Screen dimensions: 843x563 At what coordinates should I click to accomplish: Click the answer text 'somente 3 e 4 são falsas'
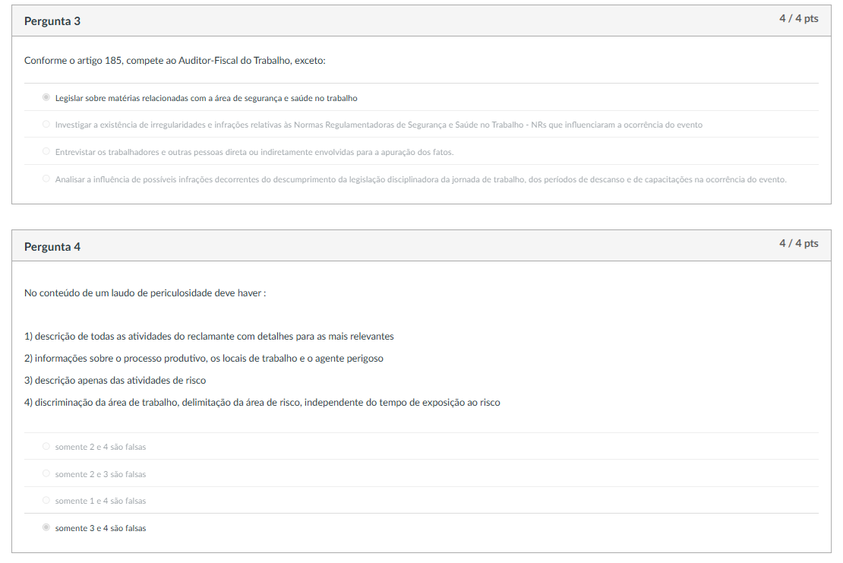tap(100, 528)
